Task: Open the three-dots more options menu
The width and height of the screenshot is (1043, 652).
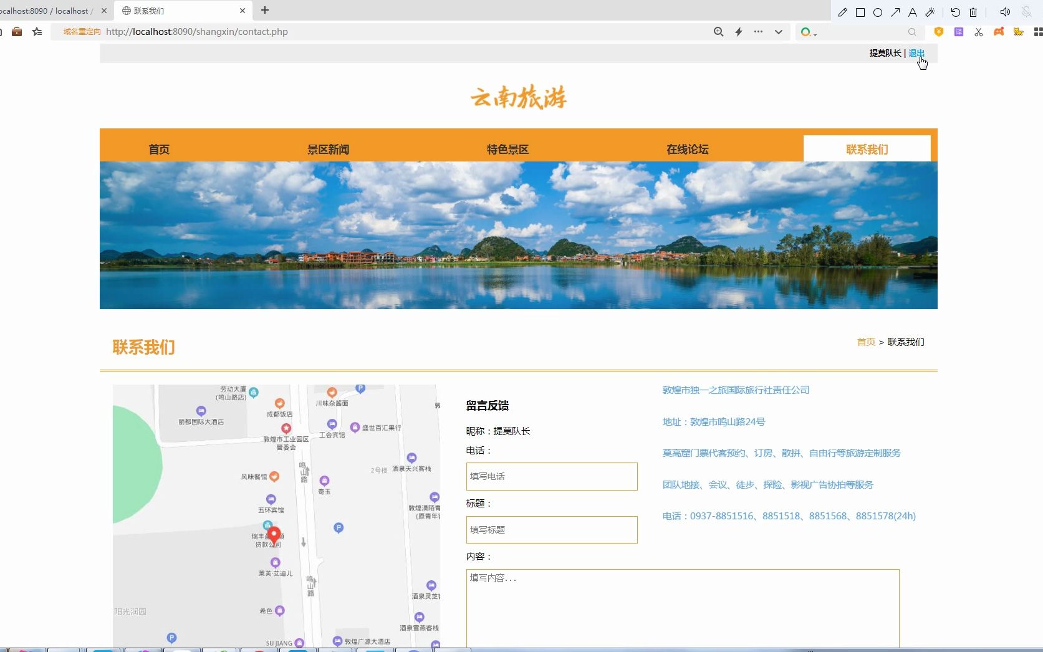Action: point(758,31)
